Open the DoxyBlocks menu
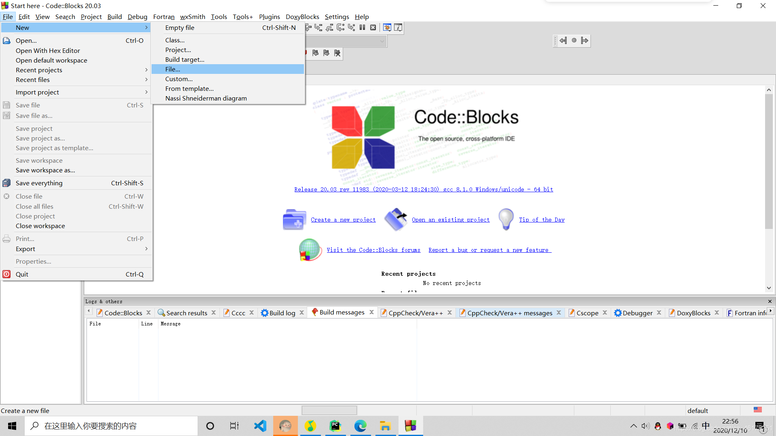 tap(302, 17)
